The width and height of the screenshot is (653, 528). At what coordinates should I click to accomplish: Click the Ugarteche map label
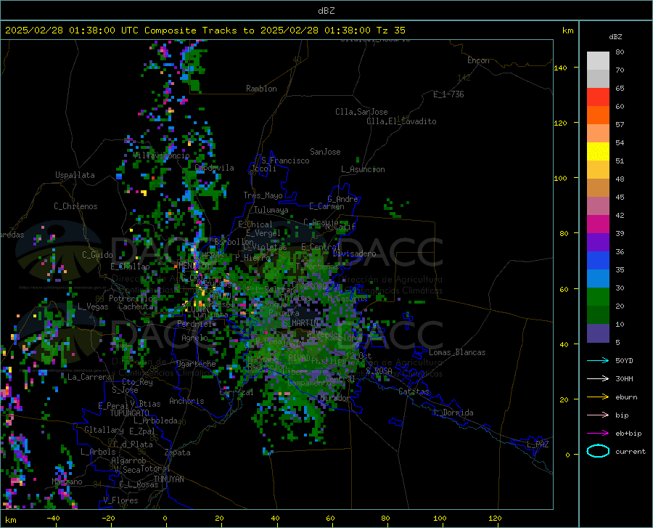tap(196, 364)
